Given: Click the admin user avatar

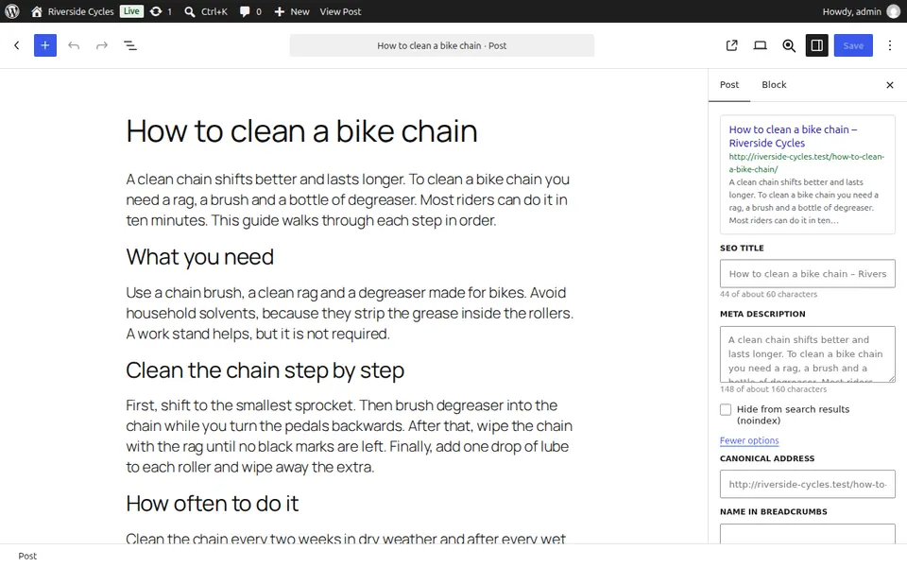Looking at the screenshot, I should (894, 11).
